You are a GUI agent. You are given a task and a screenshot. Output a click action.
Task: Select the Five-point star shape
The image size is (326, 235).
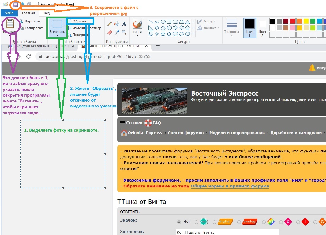[x=163, y=34]
